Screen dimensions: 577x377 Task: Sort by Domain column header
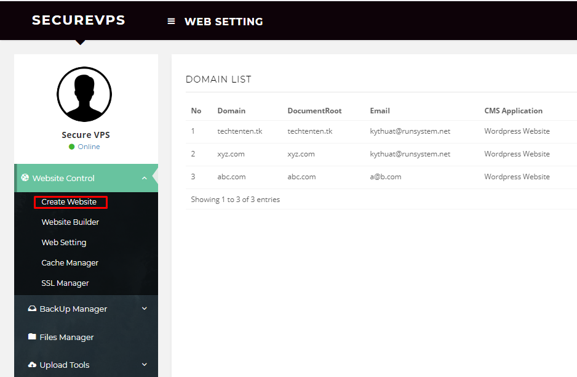coord(231,110)
